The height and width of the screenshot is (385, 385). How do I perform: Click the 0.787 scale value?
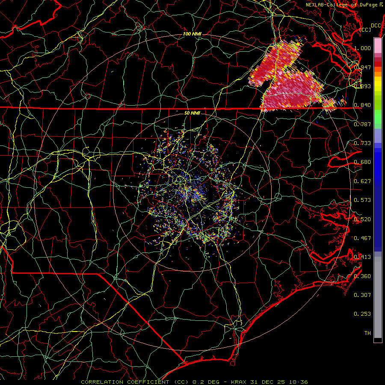(x=362, y=124)
